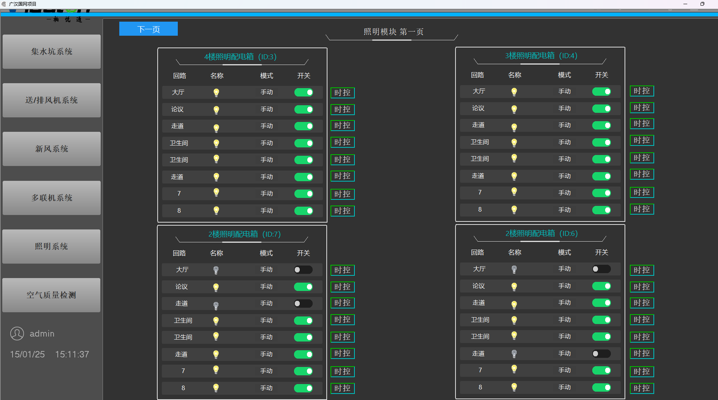Go to next page with 下一页 button
The image size is (718, 400).
pyautogui.click(x=149, y=29)
